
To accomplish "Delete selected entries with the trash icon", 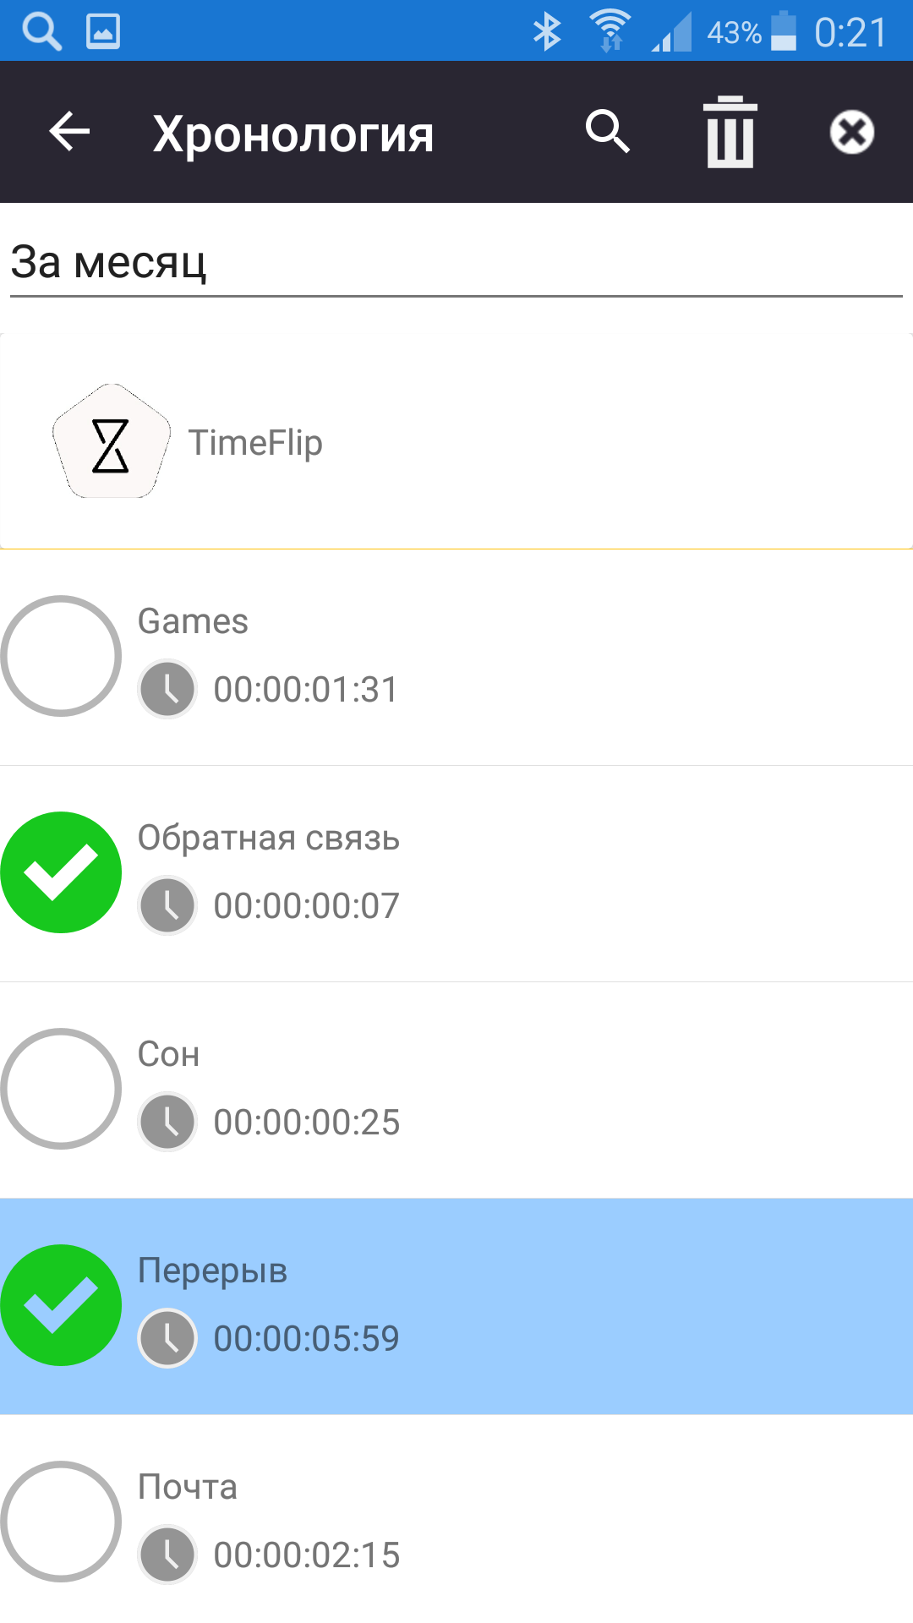I will [730, 132].
